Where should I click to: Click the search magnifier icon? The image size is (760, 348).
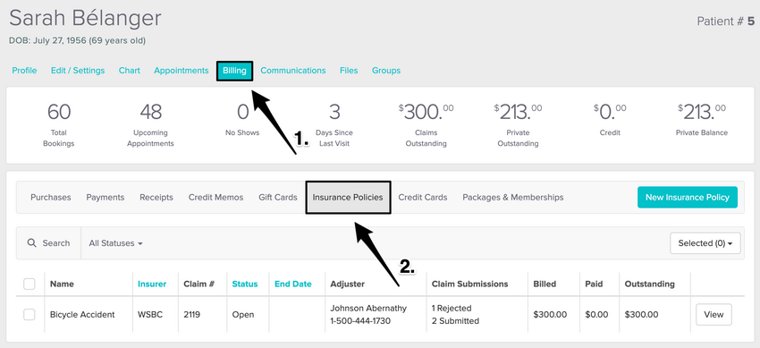[x=32, y=242]
